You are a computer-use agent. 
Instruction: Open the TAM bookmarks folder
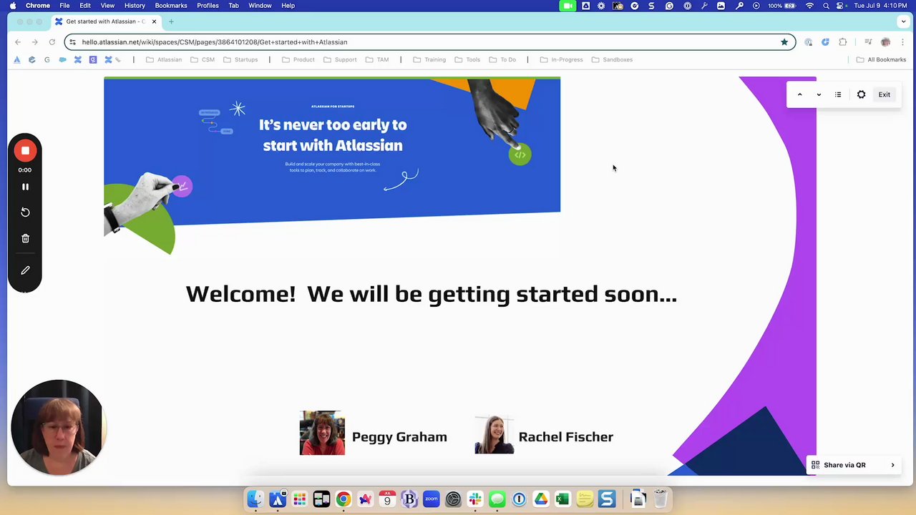tap(377, 59)
